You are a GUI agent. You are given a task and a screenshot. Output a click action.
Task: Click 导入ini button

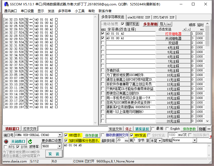[165, 24]
